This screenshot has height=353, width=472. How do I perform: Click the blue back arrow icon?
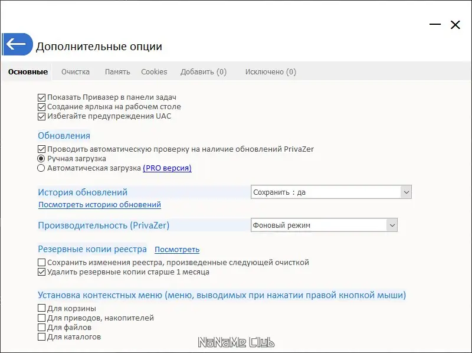point(17,45)
